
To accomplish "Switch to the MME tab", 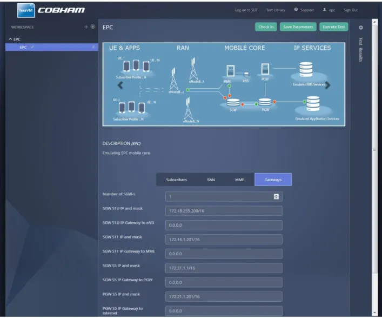I will tap(239, 180).
